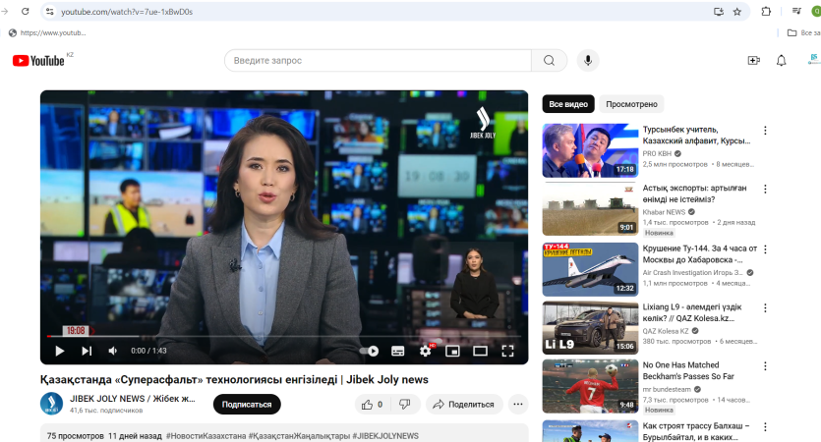
Task: Enter fullscreen mode
Action: [507, 351]
